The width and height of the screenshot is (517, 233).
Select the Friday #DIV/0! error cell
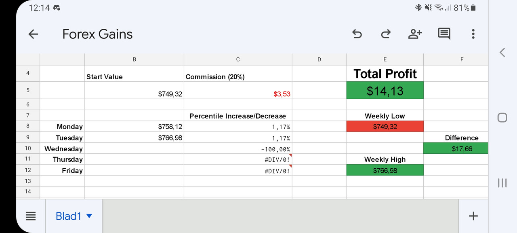click(x=238, y=170)
